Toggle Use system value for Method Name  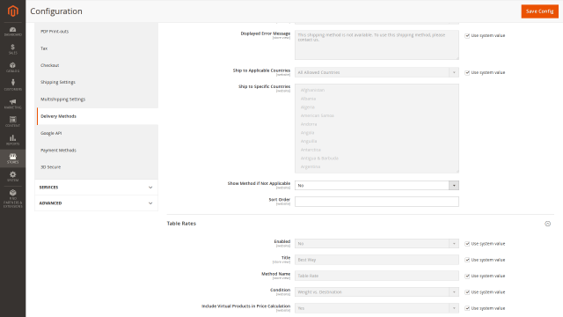pyautogui.click(x=467, y=276)
